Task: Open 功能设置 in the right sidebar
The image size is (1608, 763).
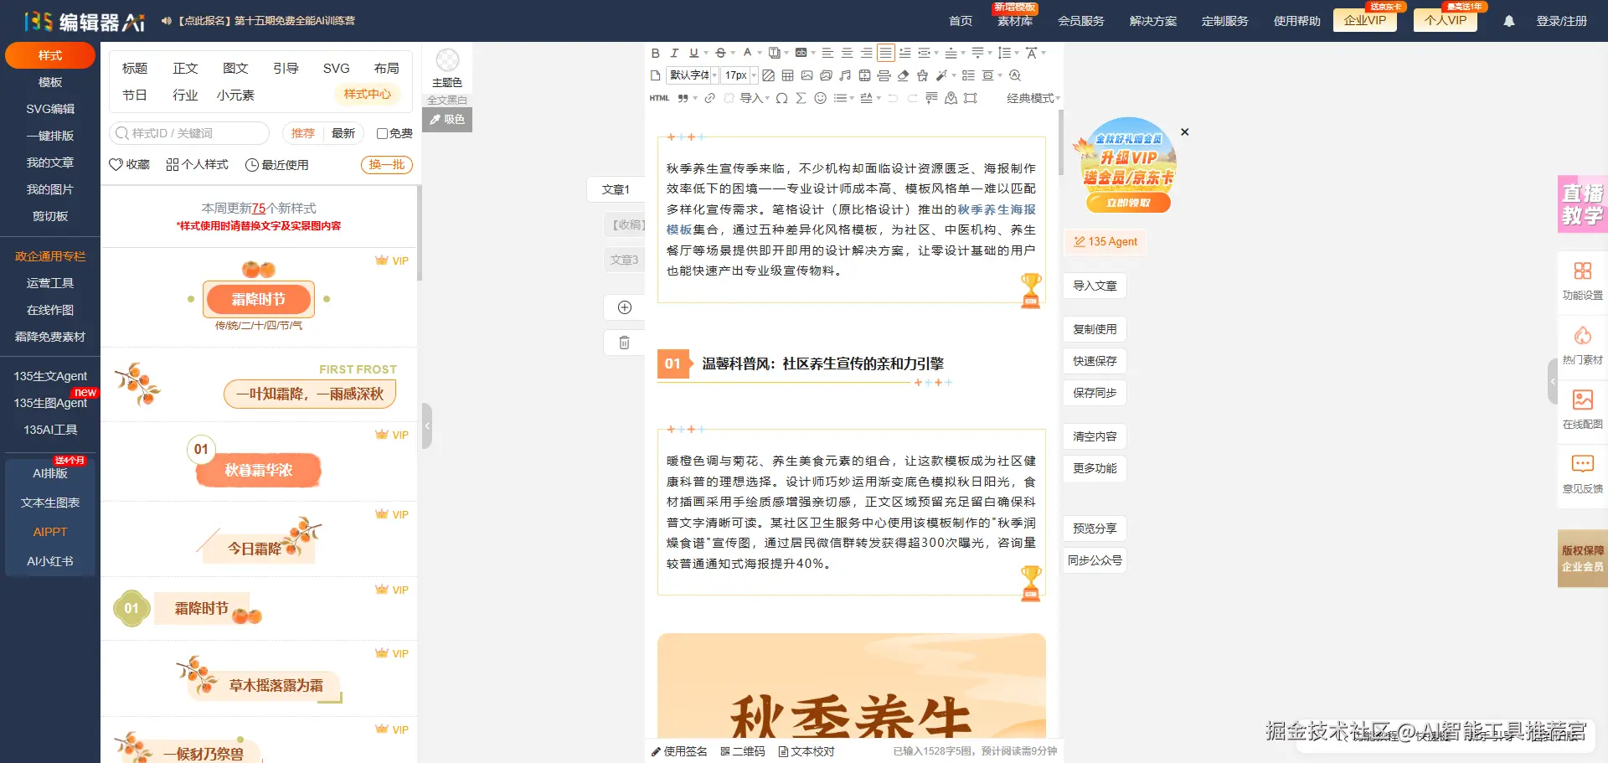Action: tap(1582, 281)
